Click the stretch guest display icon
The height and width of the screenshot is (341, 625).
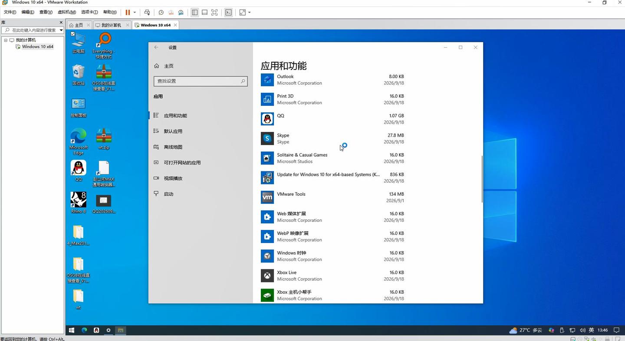pos(243,12)
